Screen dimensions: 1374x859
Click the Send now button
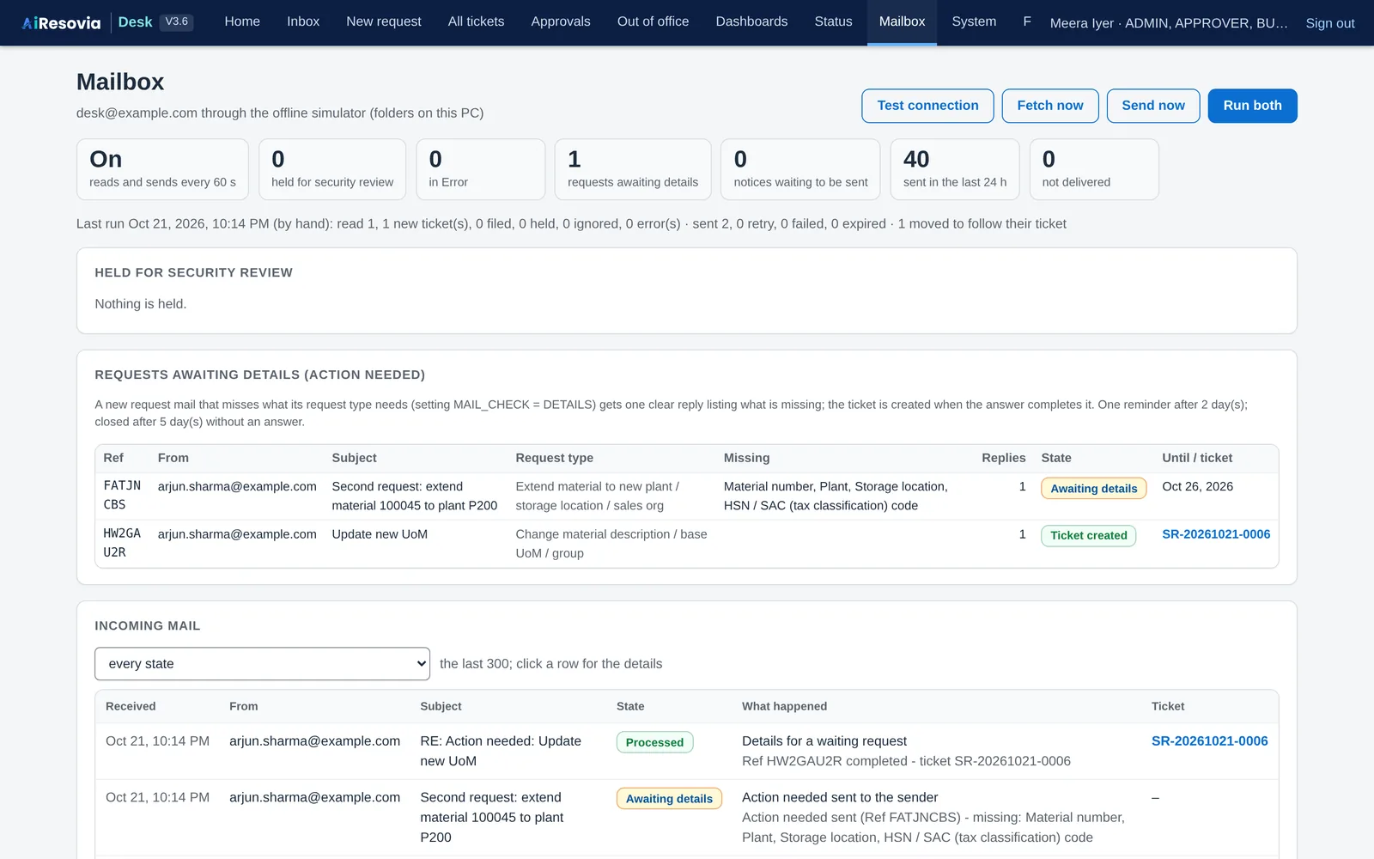pos(1153,106)
